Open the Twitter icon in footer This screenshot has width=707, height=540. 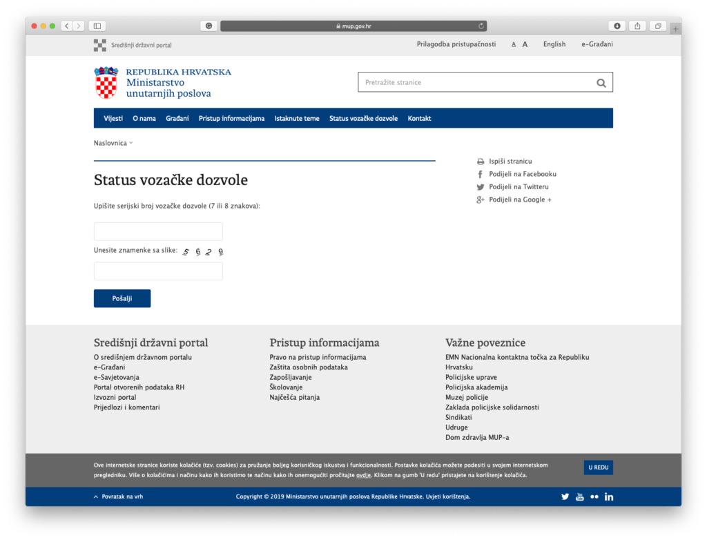point(565,496)
